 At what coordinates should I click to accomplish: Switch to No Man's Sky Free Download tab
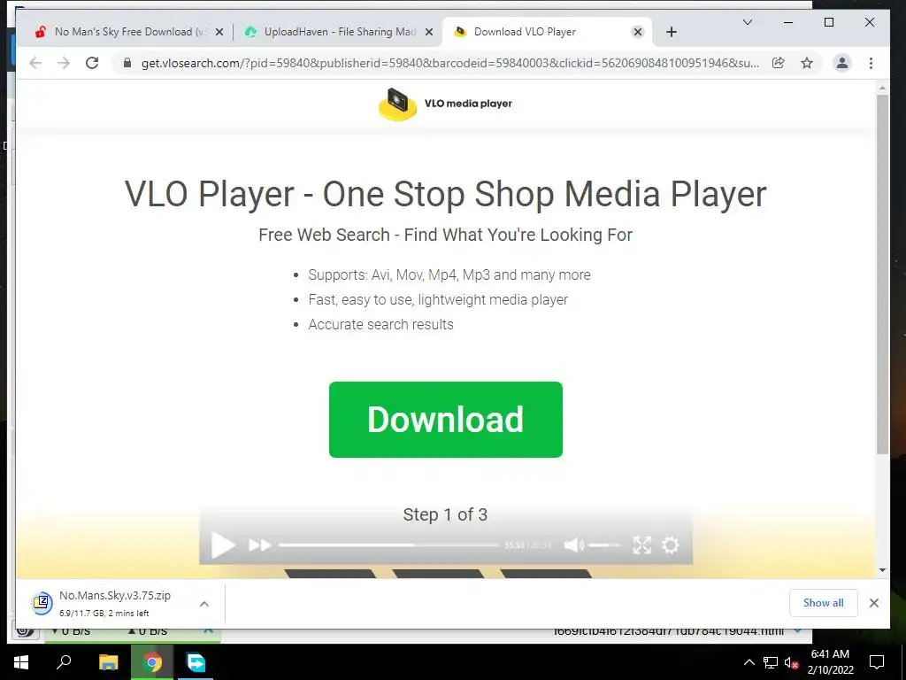129,32
